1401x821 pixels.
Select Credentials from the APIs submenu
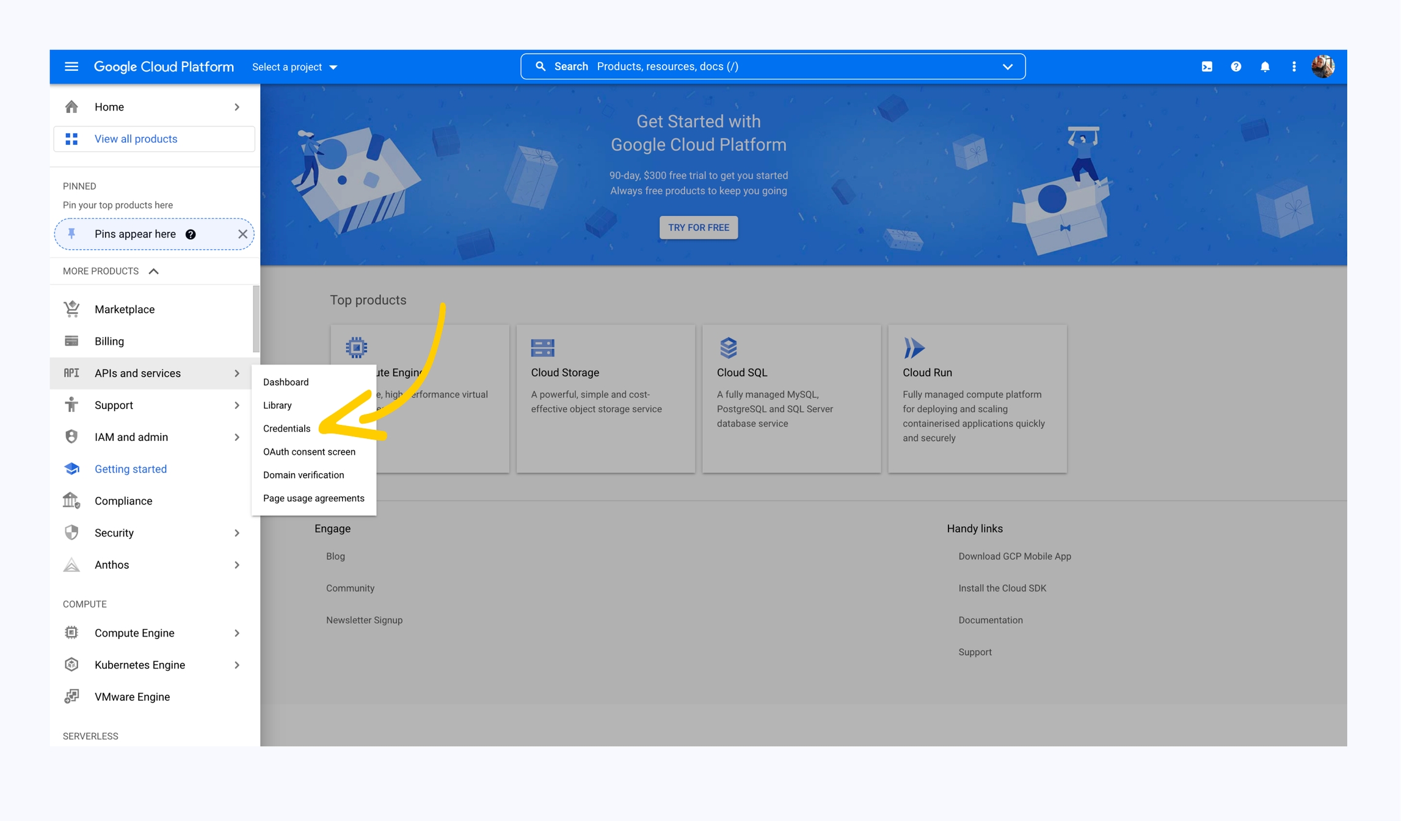(286, 429)
